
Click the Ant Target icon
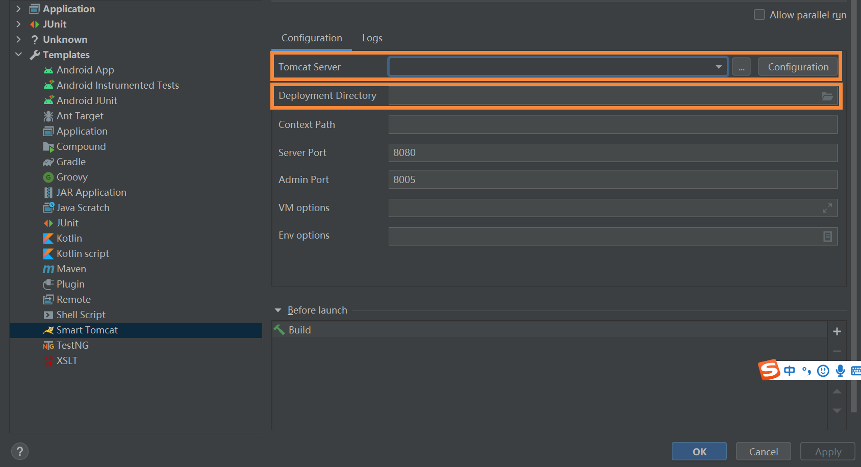[48, 116]
